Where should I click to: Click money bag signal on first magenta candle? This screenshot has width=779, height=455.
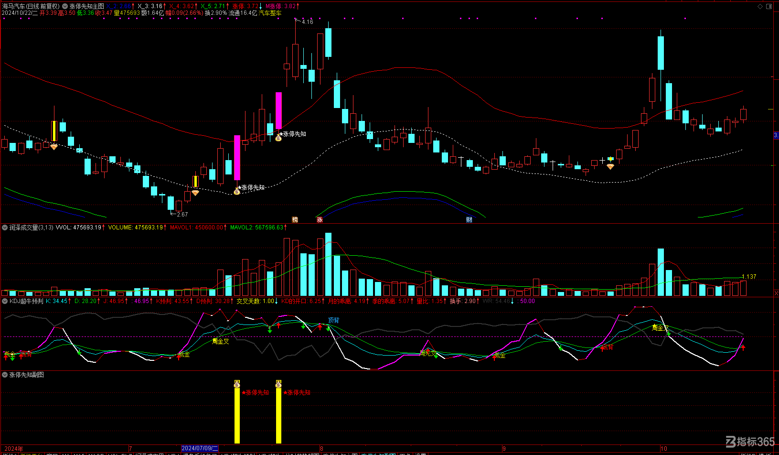pyautogui.click(x=237, y=192)
